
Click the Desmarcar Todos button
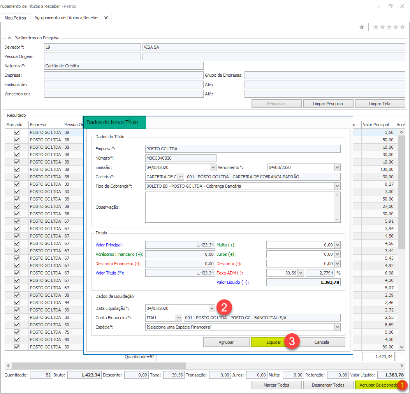[x=328, y=385]
